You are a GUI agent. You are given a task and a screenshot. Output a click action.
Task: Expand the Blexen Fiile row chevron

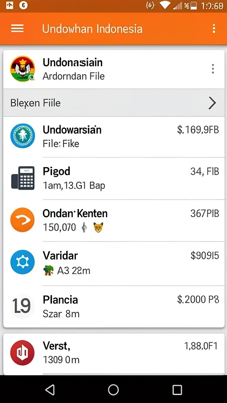[212, 103]
